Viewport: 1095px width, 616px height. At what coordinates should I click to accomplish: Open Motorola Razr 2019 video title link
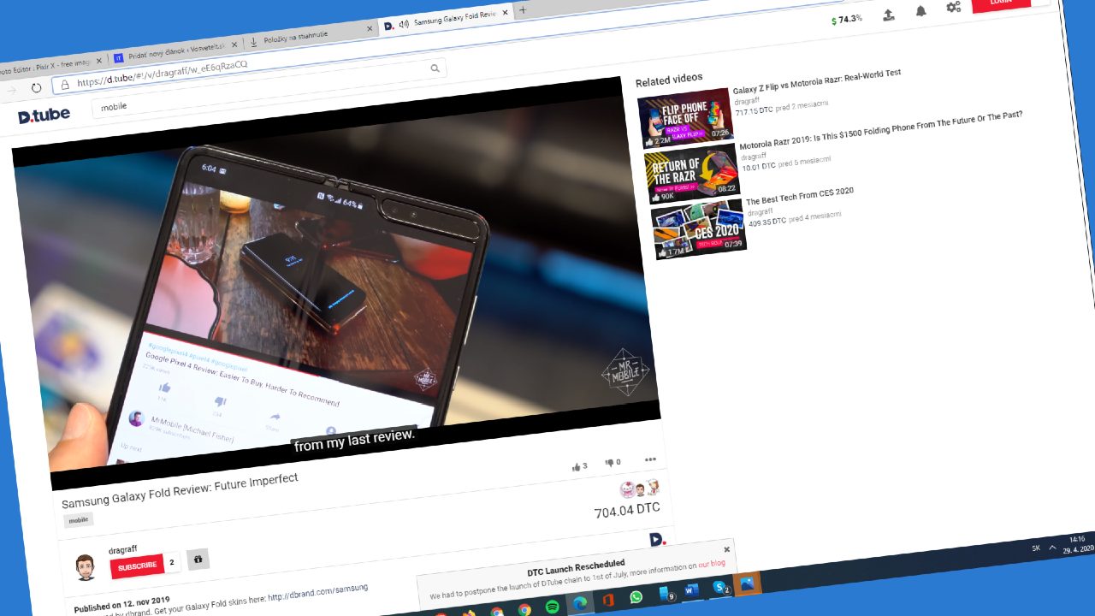pyautogui.click(x=881, y=131)
